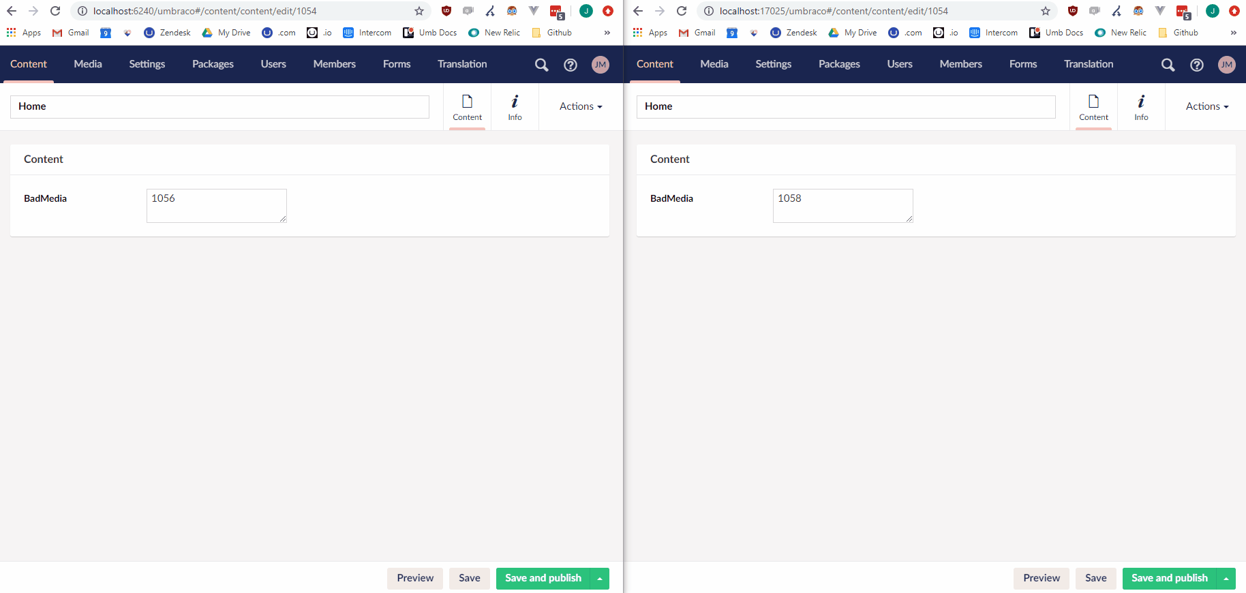Open Save and publish arrow in left window

pyautogui.click(x=600, y=579)
